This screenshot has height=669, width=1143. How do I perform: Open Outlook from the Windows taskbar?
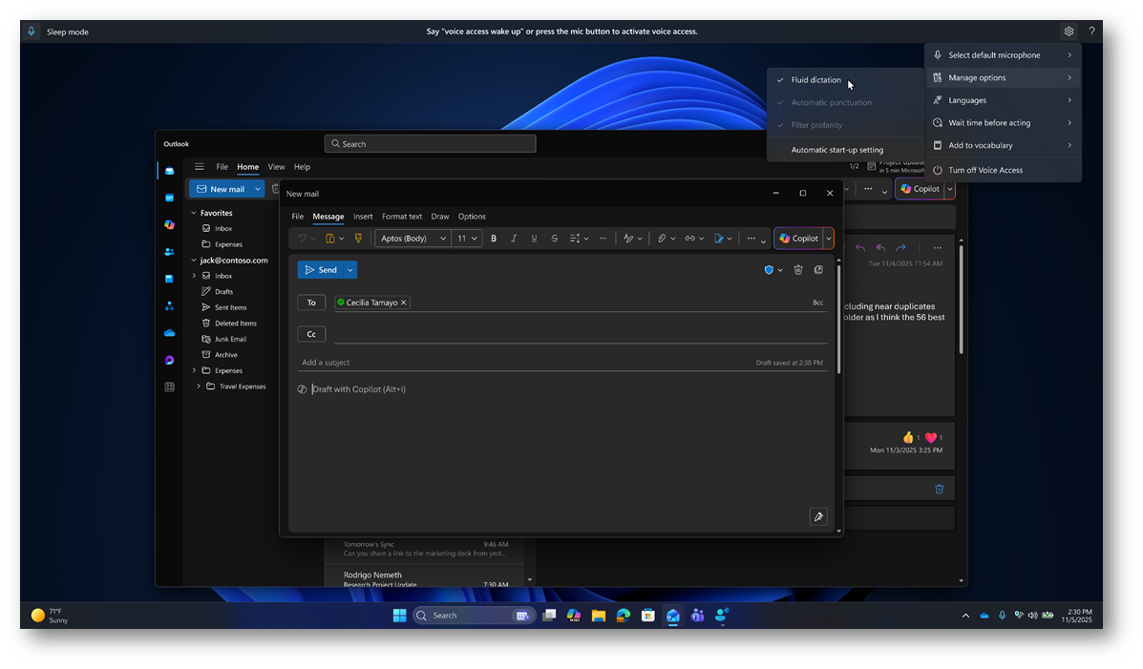pos(672,616)
